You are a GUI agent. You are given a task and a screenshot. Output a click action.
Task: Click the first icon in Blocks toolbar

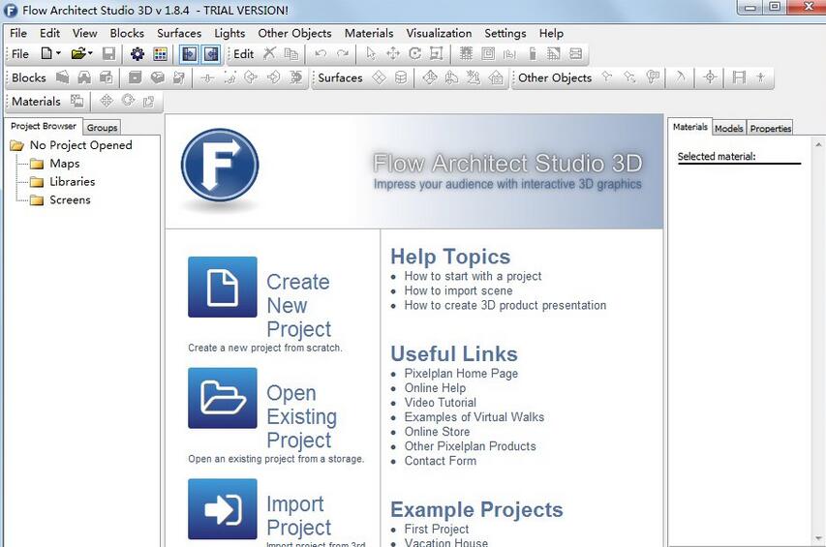click(63, 77)
